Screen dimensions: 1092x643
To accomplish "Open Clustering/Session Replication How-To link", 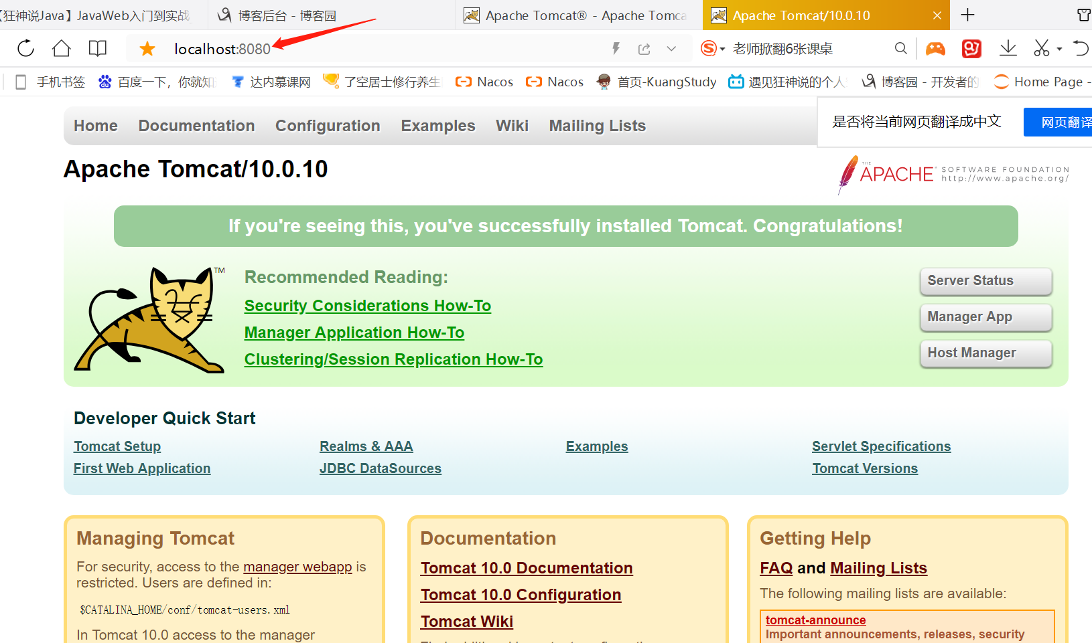I will point(394,359).
